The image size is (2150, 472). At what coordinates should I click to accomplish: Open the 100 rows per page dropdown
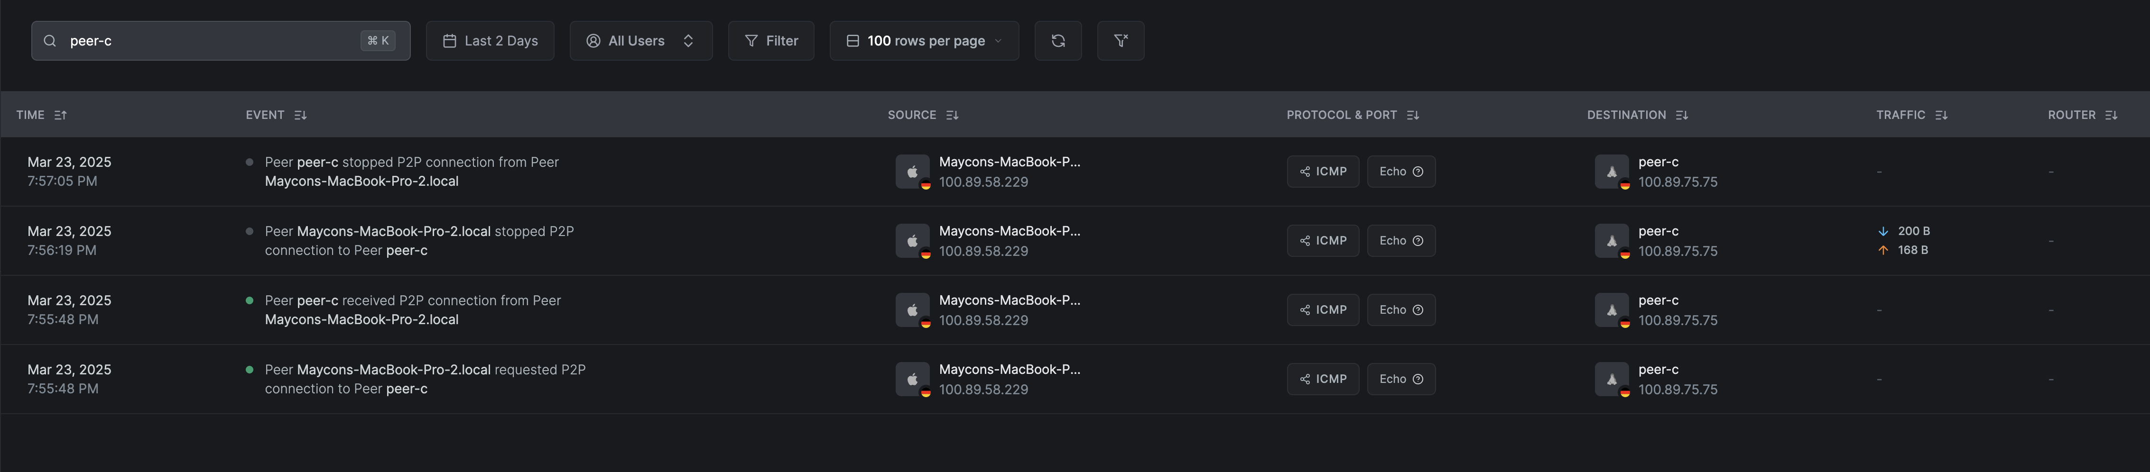[924, 41]
